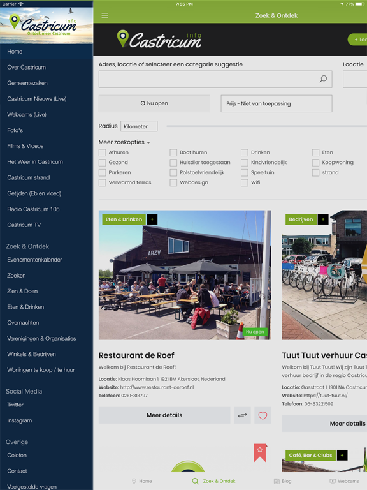Open the Tuut Tuut bicycles photo
The image size is (367, 490).
324,275
